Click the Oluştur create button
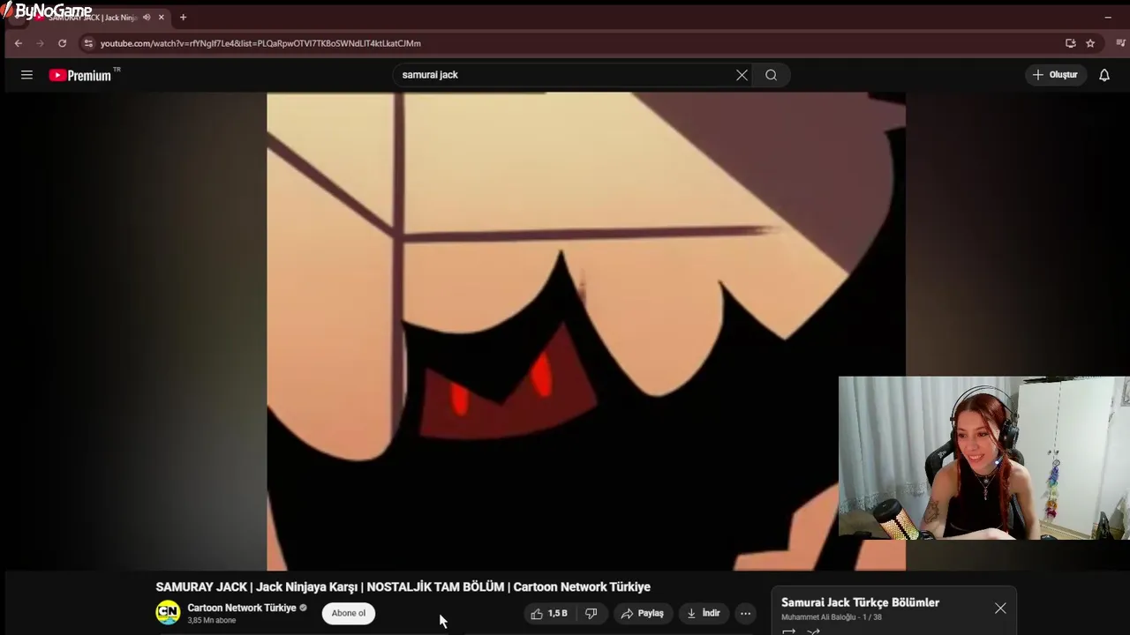Image resolution: width=1130 pixels, height=635 pixels. click(x=1055, y=75)
